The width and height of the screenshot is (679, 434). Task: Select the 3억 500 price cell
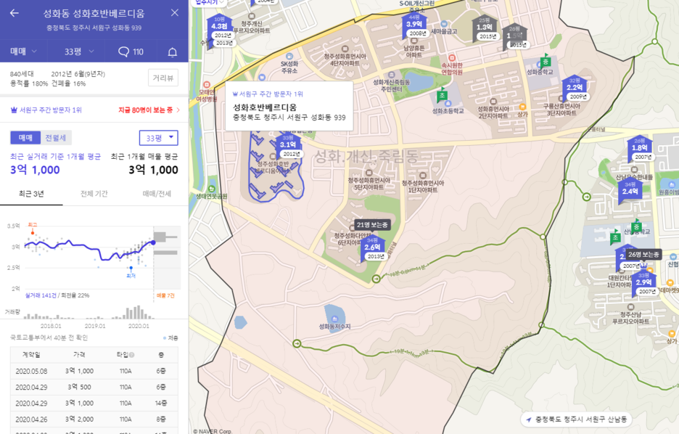tap(79, 387)
